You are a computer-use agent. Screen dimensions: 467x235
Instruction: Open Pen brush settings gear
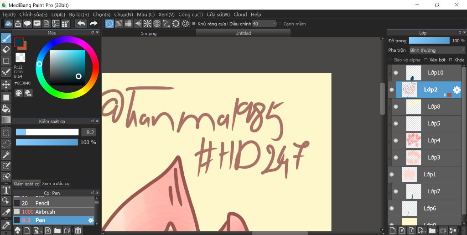tap(91, 220)
